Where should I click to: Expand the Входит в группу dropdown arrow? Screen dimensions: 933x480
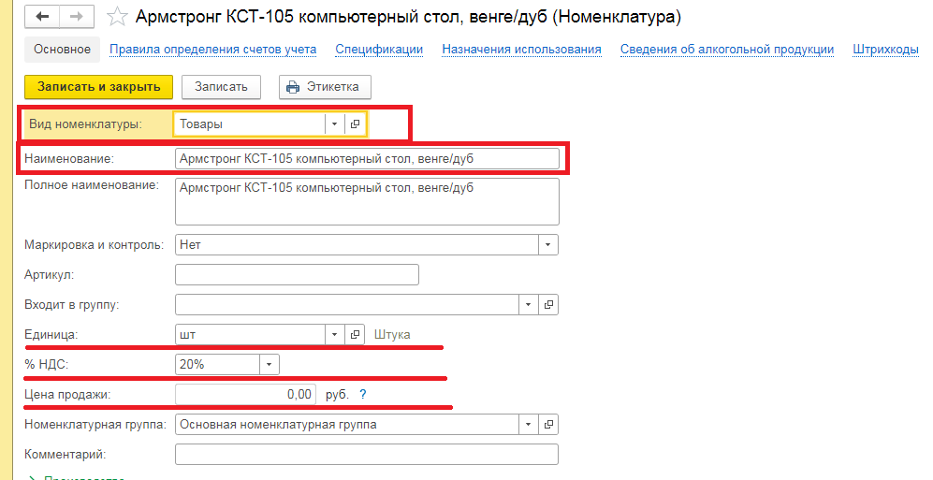click(x=529, y=304)
